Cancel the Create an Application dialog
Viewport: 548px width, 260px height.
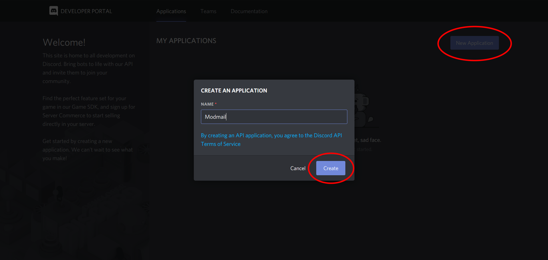(298, 168)
